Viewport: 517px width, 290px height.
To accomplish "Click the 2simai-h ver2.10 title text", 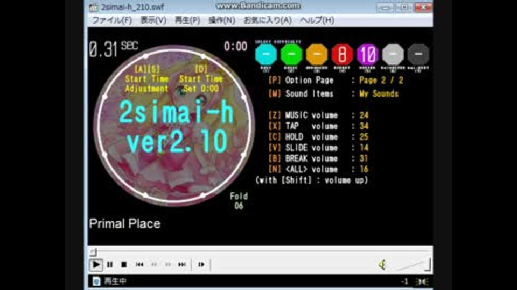I will pyautogui.click(x=177, y=127).
